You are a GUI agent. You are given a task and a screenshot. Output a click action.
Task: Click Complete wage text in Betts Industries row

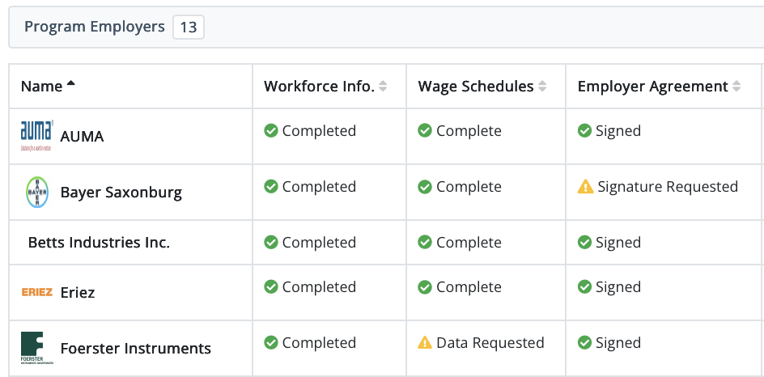pos(469,243)
